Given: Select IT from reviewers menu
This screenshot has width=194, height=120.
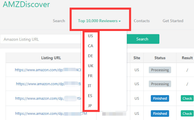Looking at the screenshot, I should (x=89, y=86).
